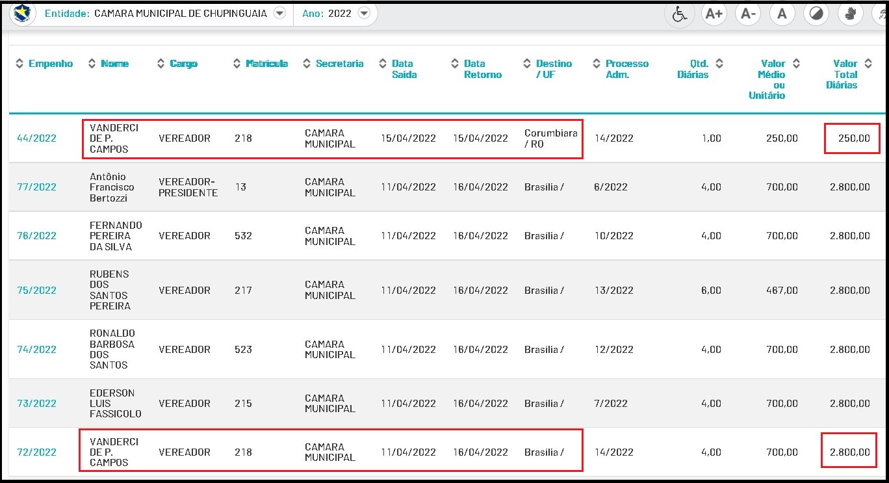Click the municipality crest logo
The height and width of the screenshot is (483, 889).
click(23, 13)
